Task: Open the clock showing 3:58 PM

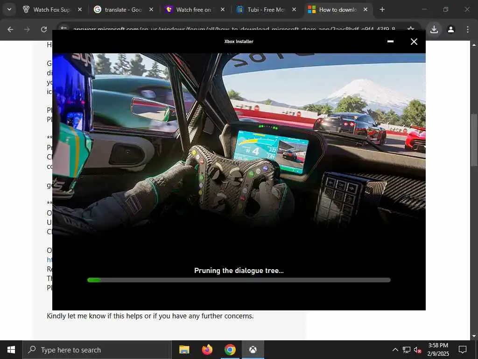Action: (438, 350)
